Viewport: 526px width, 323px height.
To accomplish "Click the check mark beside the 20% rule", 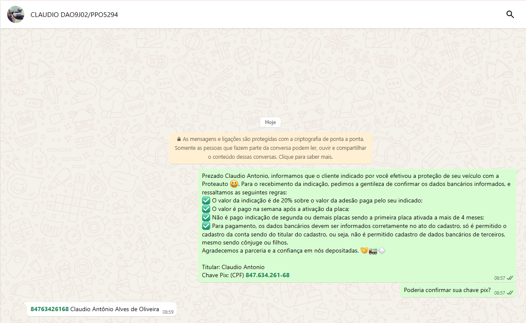I will point(206,201).
